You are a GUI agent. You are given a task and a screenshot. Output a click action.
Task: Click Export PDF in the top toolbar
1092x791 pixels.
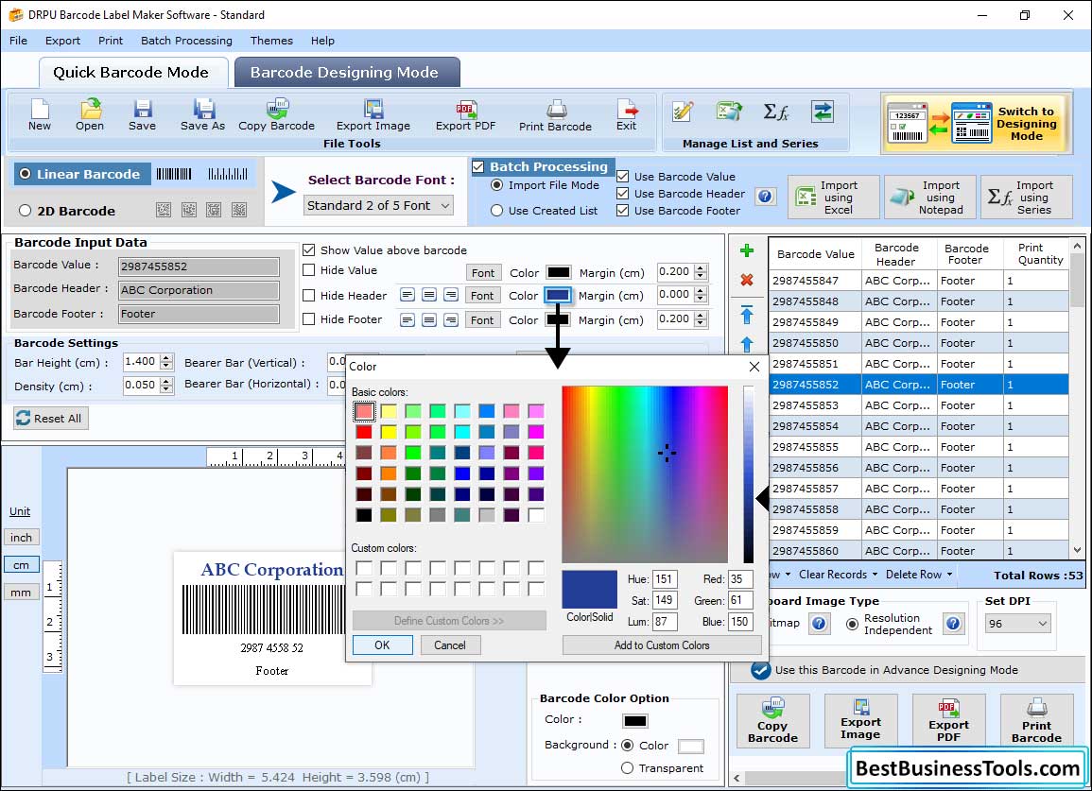[x=465, y=115]
